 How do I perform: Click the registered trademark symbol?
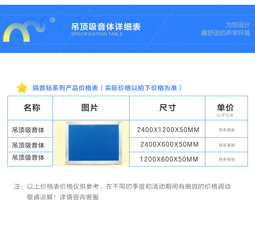pyautogui.click(x=52, y=20)
